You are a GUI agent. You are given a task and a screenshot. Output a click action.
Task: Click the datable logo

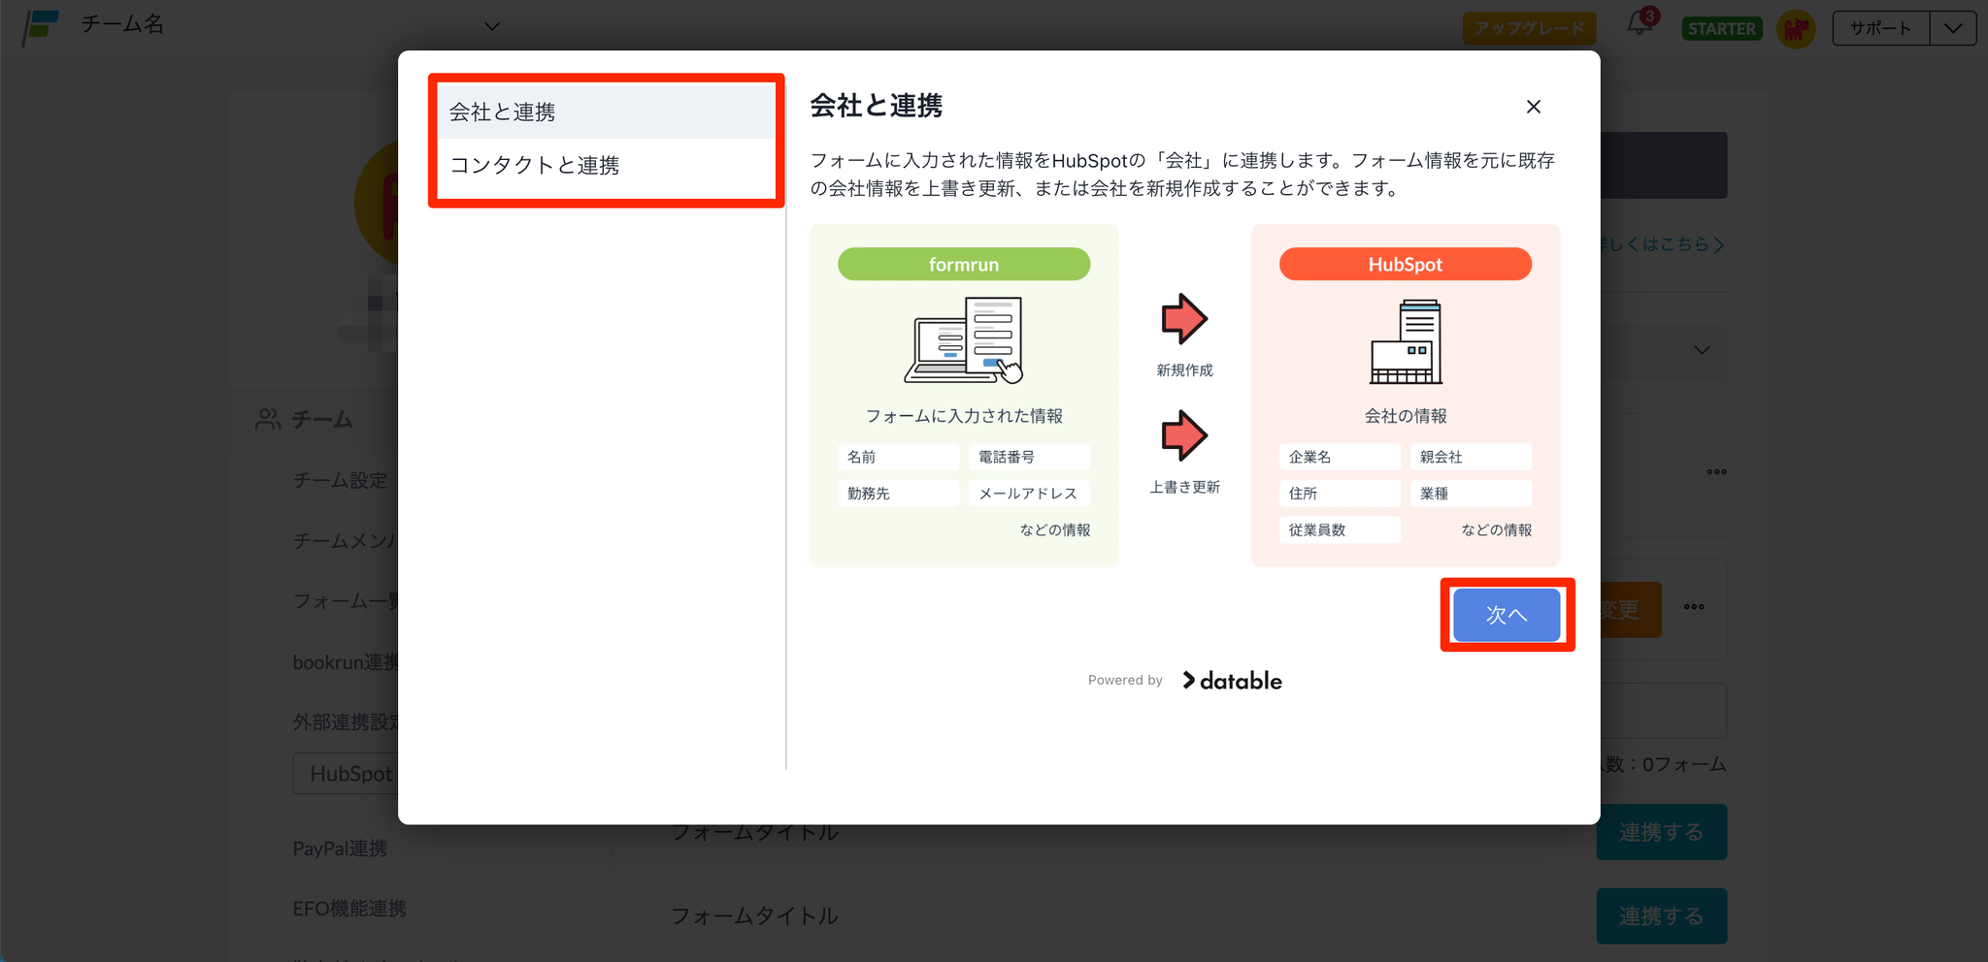coord(1232,681)
